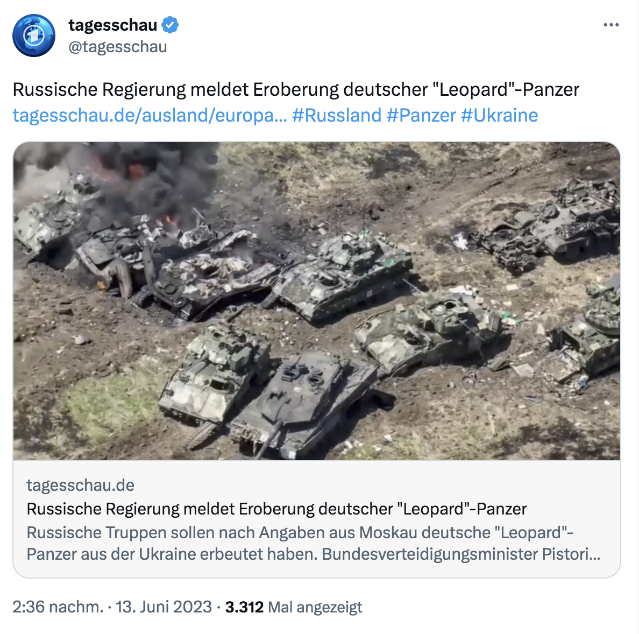Open the #Panzer hashtag
The image size is (639, 634).
coord(421,115)
